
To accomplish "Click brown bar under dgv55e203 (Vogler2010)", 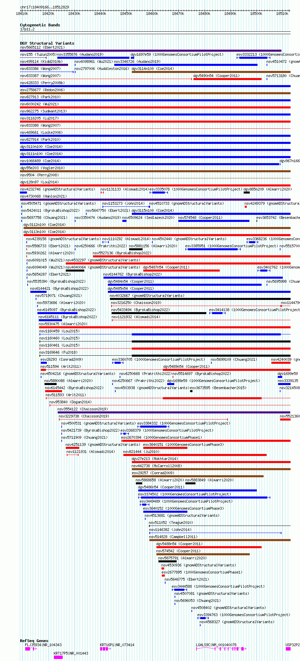I will [x=155, y=171].
